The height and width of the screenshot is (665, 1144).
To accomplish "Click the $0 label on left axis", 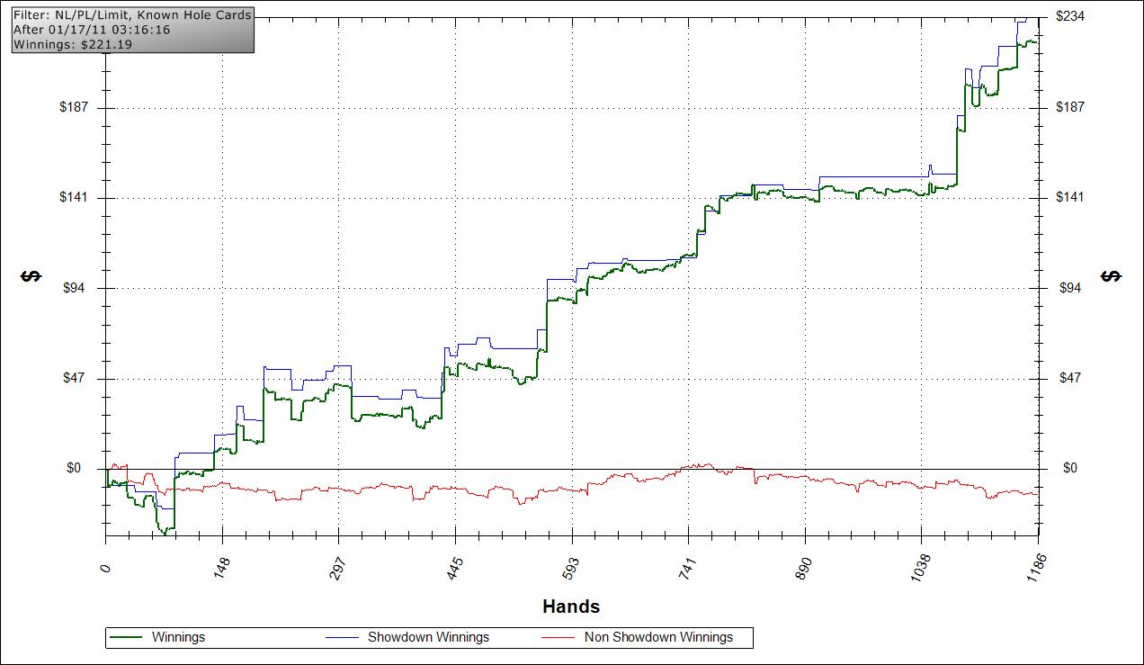I will coord(74,468).
